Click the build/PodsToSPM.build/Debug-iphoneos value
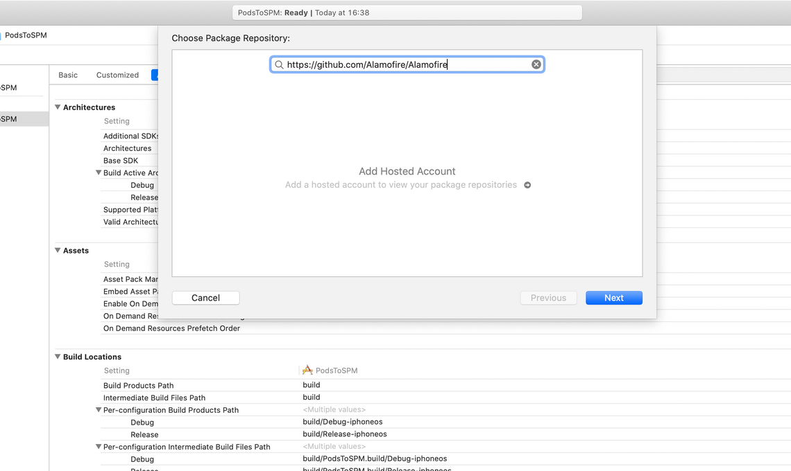This screenshot has height=471, width=791. (375, 459)
